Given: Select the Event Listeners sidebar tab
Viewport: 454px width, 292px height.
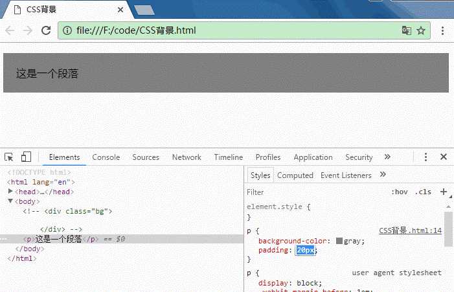Looking at the screenshot, I should click(346, 175).
